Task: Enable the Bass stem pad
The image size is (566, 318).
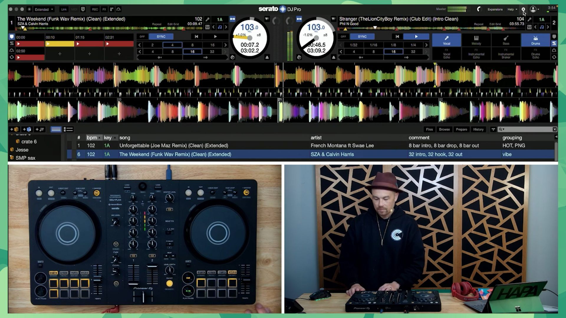Action: pos(506,40)
